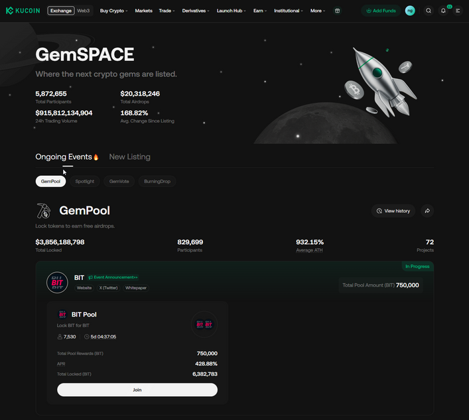Viewport: 469px width, 420px height.
Task: Open the search icon in header
Action: [x=429, y=11]
